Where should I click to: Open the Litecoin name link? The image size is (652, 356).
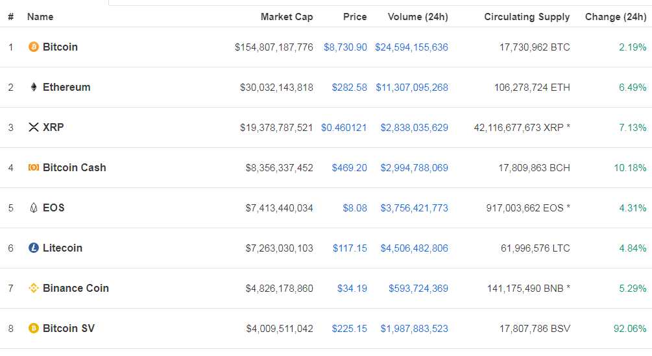[x=62, y=248]
